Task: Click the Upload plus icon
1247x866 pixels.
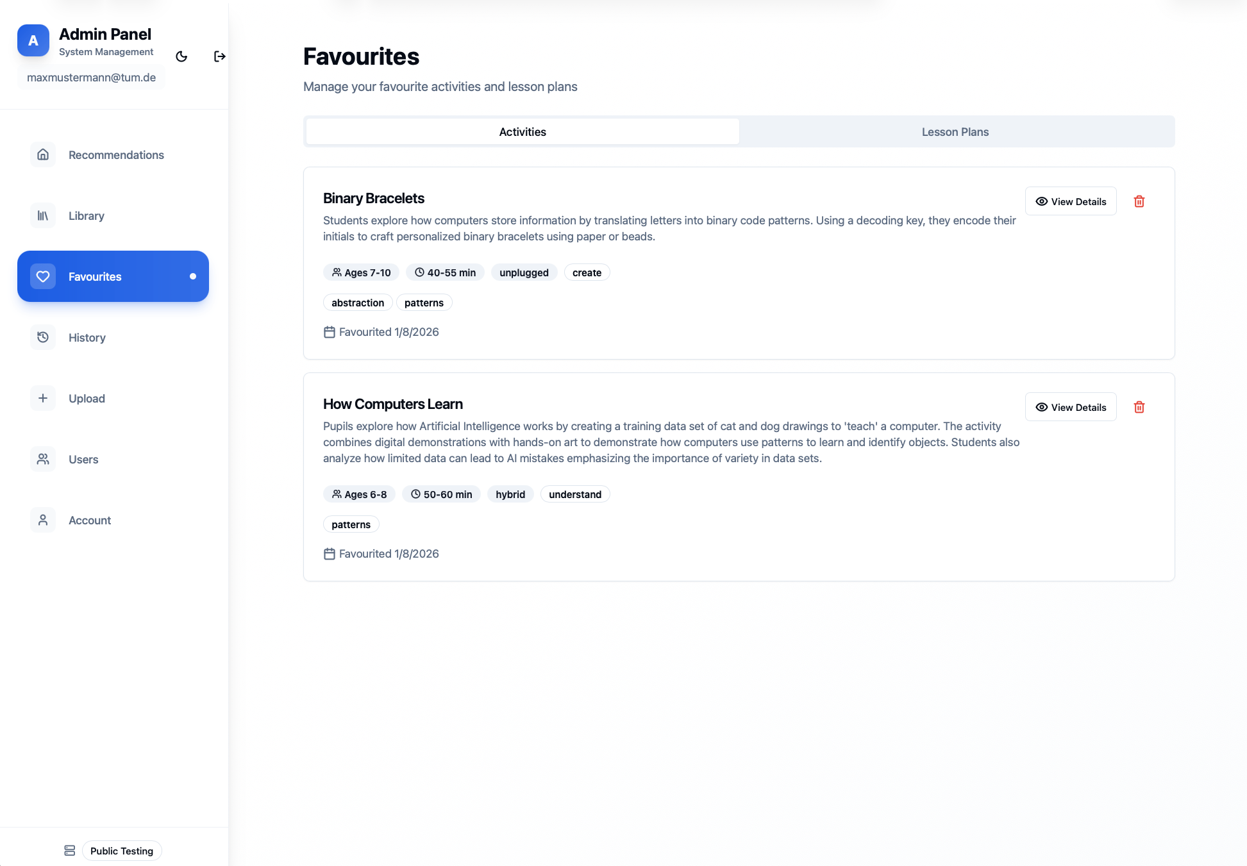Action: point(43,398)
